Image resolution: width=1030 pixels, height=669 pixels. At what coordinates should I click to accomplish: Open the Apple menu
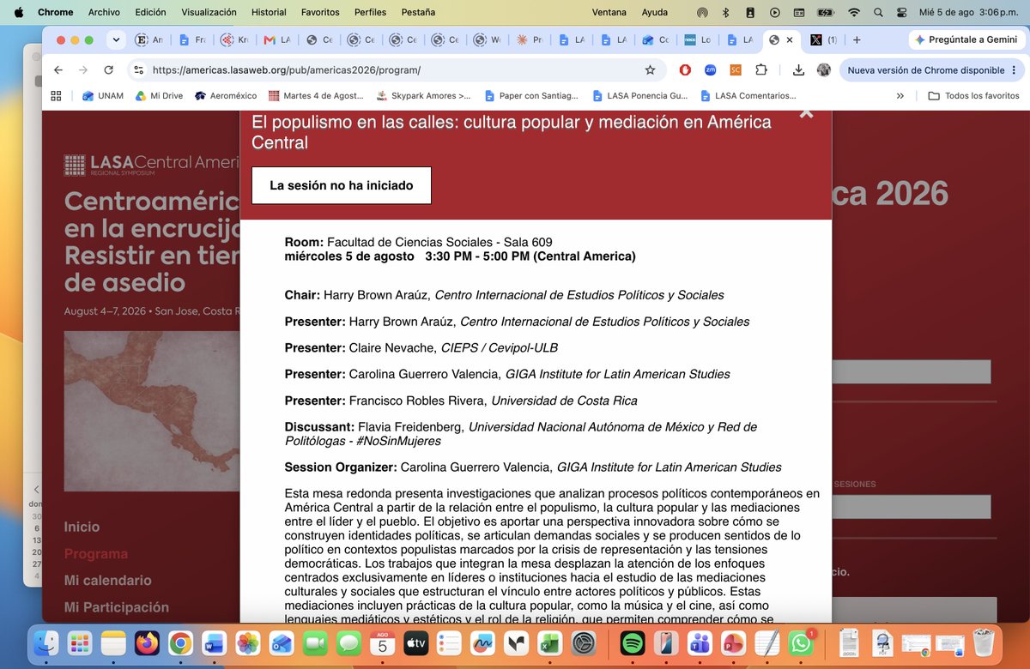(19, 12)
